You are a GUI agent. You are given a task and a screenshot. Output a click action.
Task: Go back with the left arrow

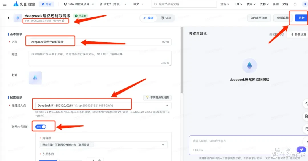point(9,18)
